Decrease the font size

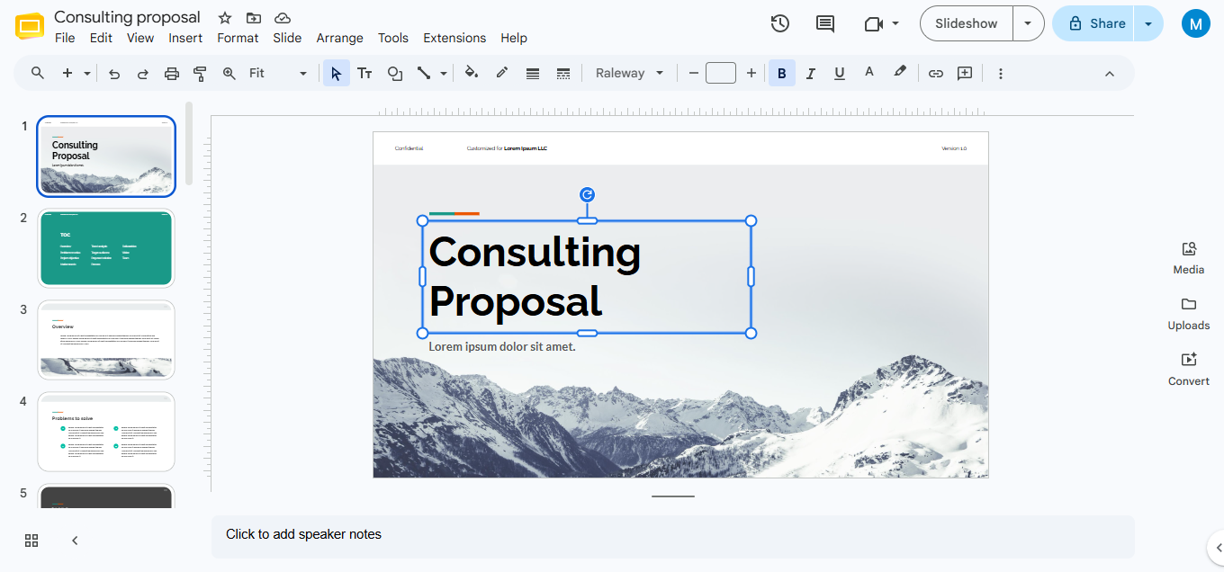coord(693,74)
